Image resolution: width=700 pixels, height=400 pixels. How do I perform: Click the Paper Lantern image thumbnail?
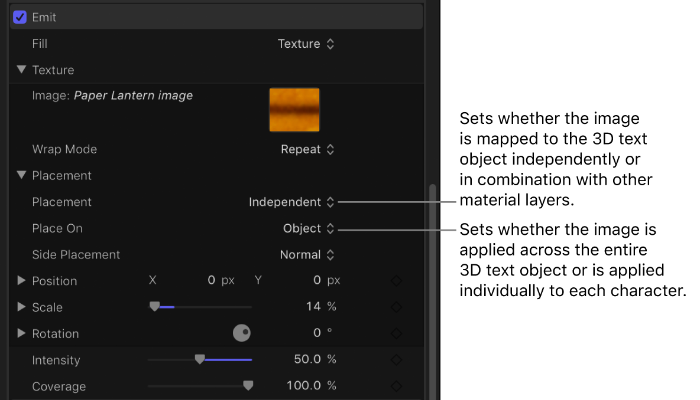[x=294, y=110]
